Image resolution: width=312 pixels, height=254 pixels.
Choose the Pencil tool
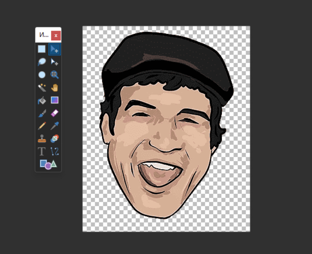(x=42, y=126)
